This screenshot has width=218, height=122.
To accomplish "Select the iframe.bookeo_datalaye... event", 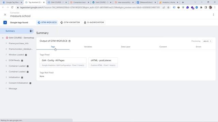I will 20,49.
